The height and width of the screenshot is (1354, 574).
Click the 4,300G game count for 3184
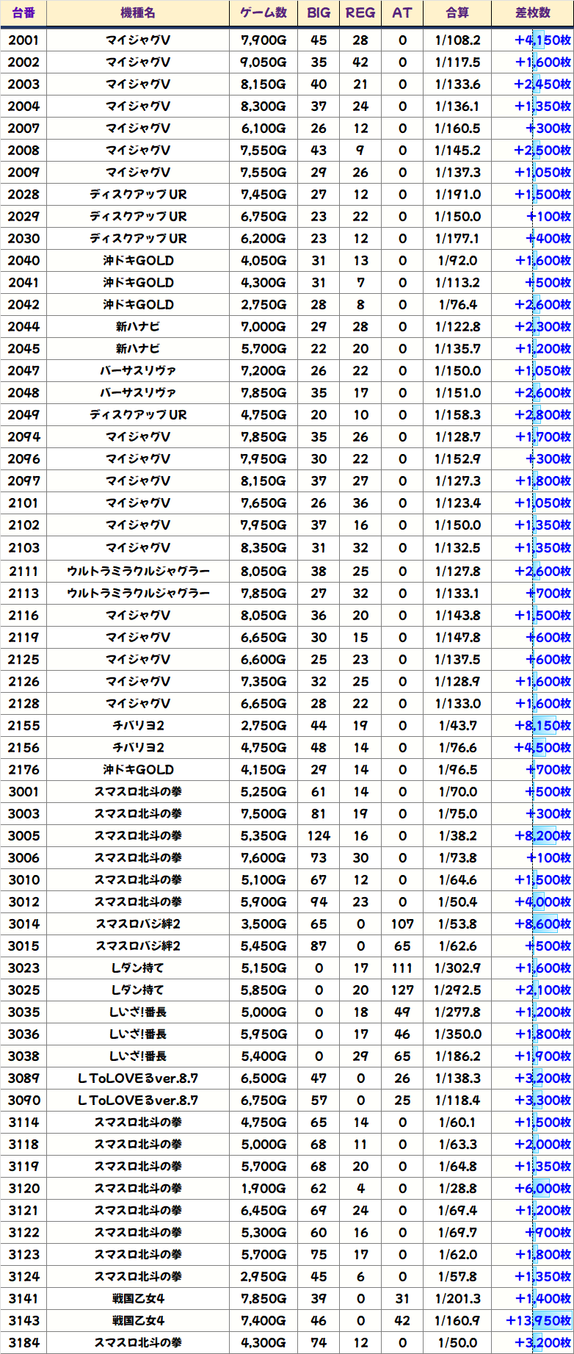point(264,1343)
